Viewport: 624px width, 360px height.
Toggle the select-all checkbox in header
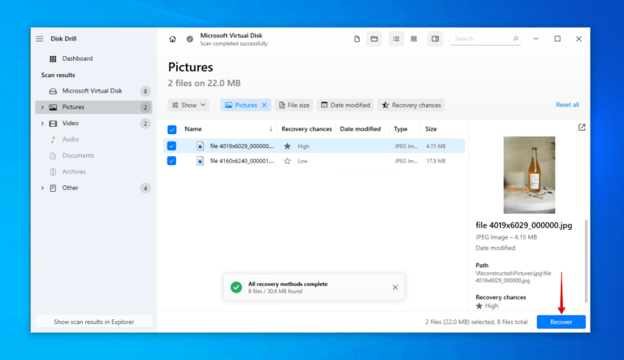coord(171,129)
